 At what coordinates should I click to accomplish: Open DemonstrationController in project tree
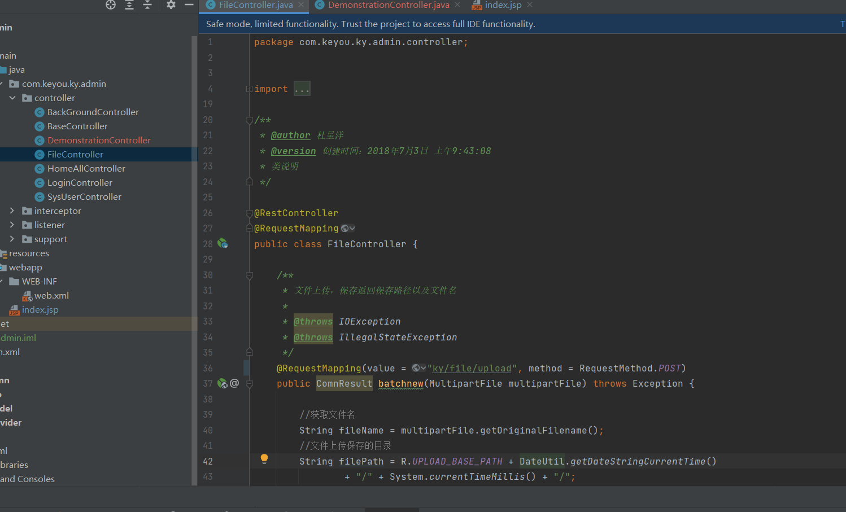(99, 140)
